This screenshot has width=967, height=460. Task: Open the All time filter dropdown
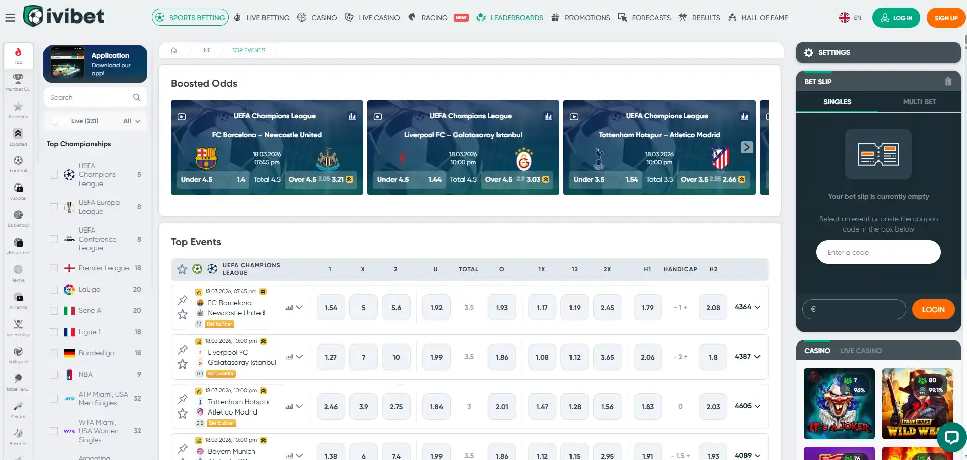(131, 121)
